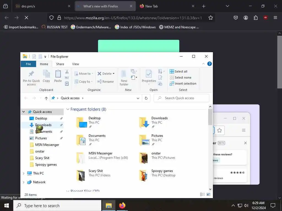This screenshot has width=282, height=211.
Task: Open a new Firefox tab with plus
Action: (x=204, y=6)
